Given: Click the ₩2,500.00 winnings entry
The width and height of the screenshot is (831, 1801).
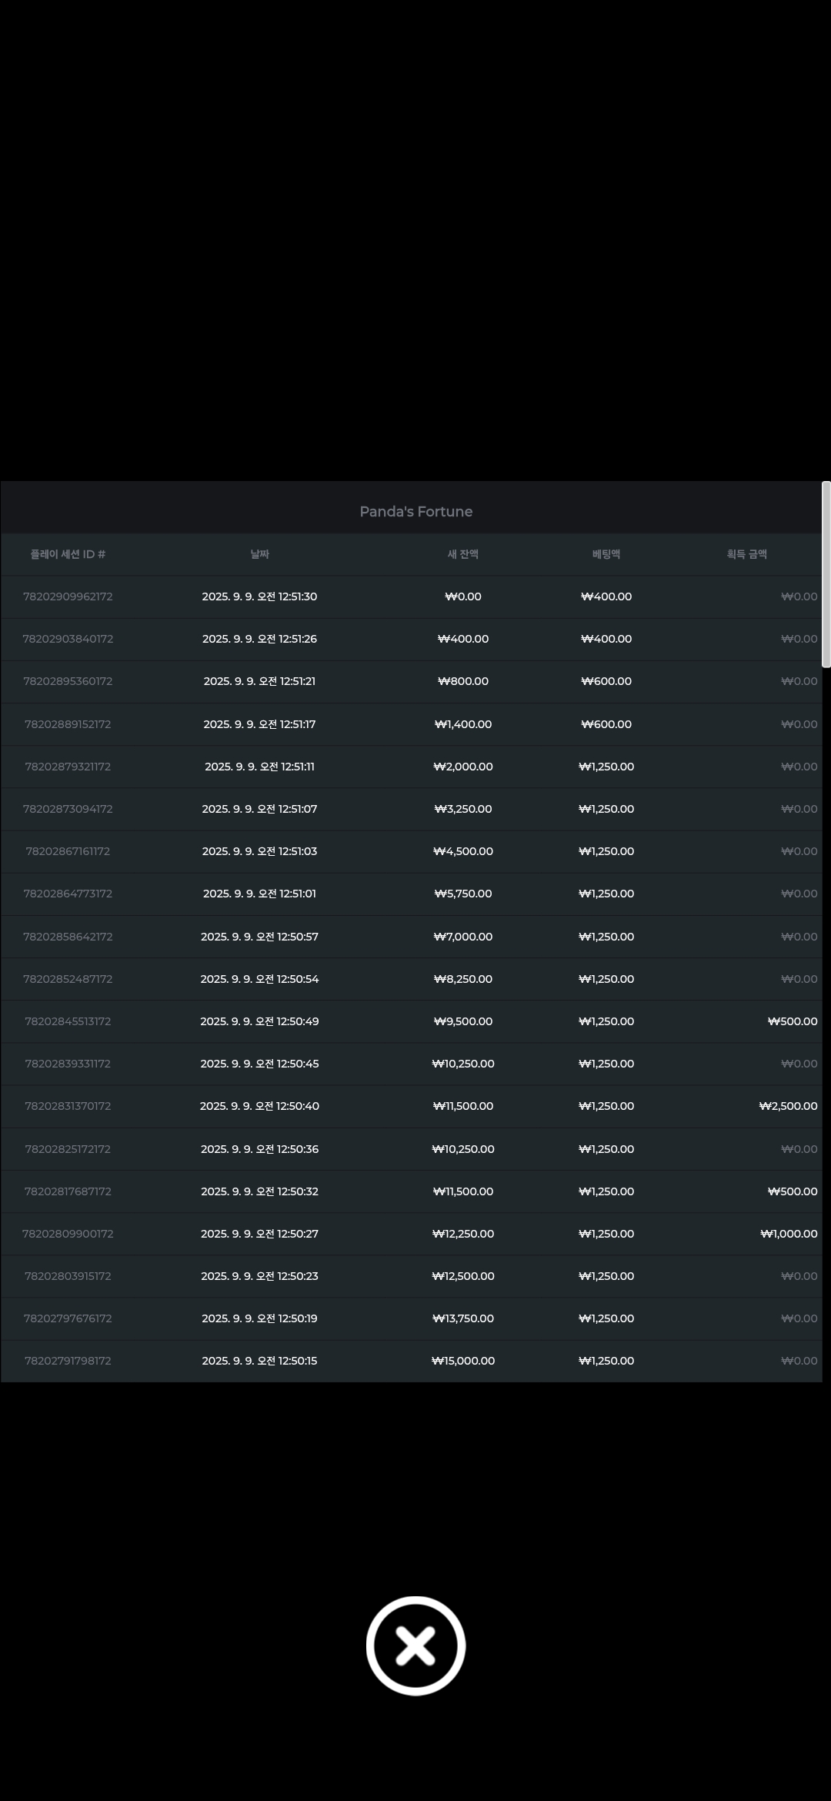Looking at the screenshot, I should [x=788, y=1106].
